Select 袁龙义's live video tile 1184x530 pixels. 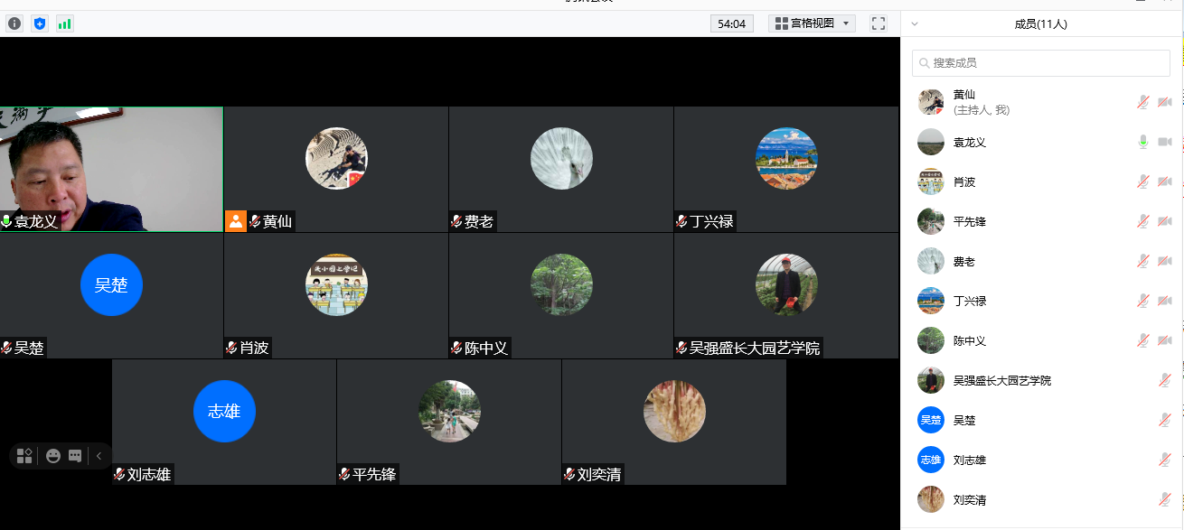coord(111,163)
